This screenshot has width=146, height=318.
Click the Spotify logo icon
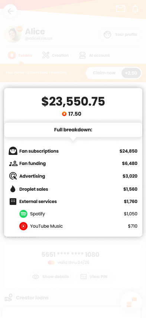coord(23,214)
